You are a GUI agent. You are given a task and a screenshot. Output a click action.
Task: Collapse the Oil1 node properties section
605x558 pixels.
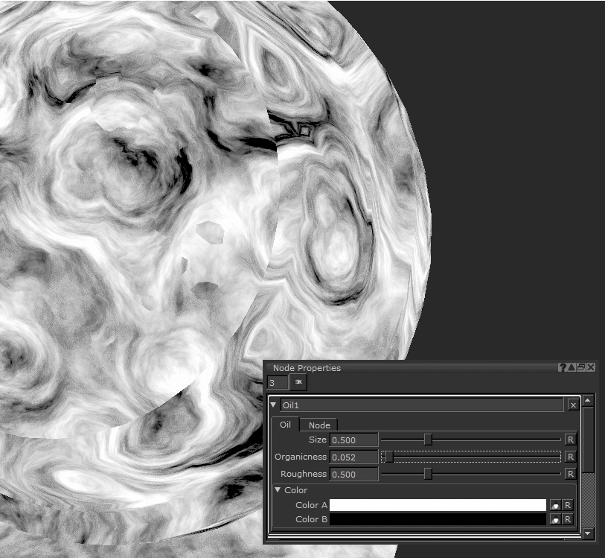273,405
